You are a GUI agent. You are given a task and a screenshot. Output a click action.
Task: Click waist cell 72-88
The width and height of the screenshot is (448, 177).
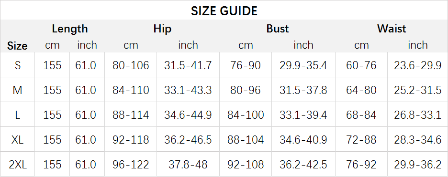pyautogui.click(x=361, y=140)
